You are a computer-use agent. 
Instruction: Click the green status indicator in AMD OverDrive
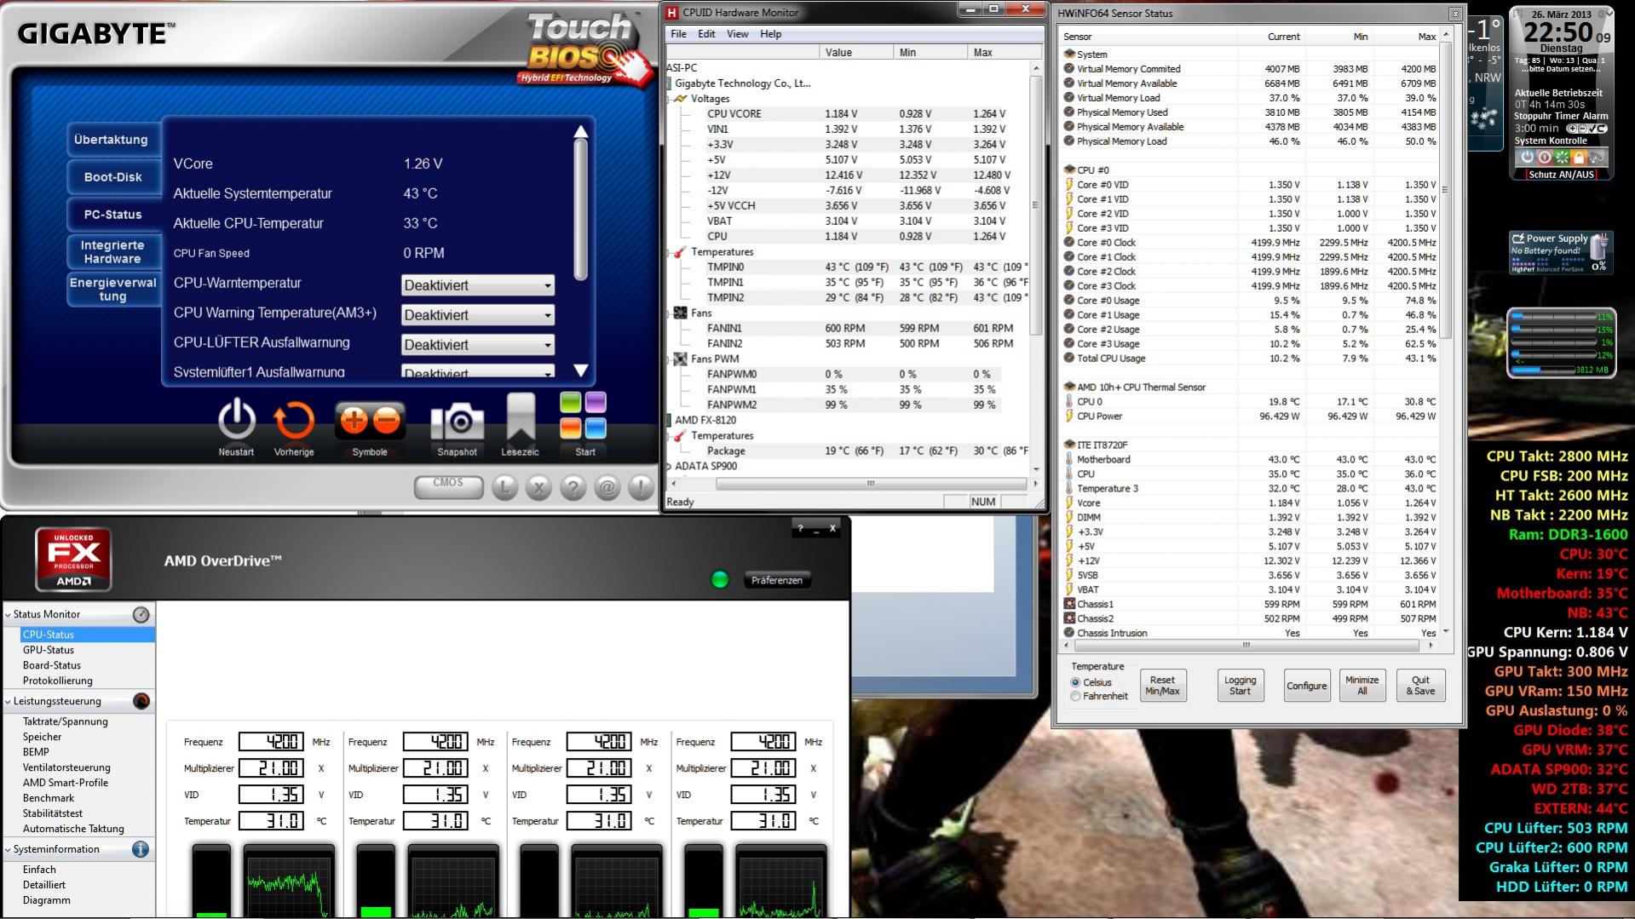(x=720, y=580)
